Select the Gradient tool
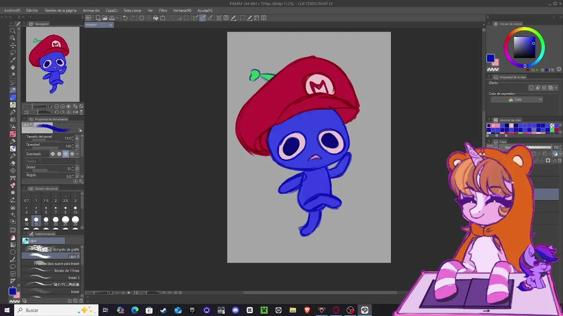Image resolution: width=563 pixels, height=316 pixels. coord(13,244)
